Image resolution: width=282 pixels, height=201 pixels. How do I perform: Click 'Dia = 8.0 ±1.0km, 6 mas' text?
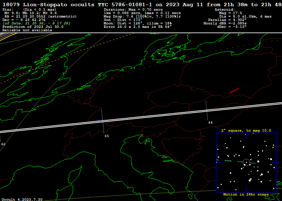tap(245, 16)
